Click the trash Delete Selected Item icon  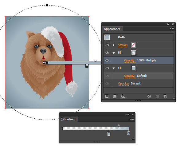(165, 96)
